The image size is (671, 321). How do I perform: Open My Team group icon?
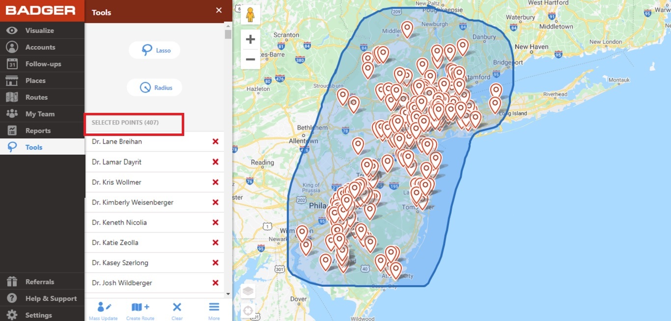(12, 114)
